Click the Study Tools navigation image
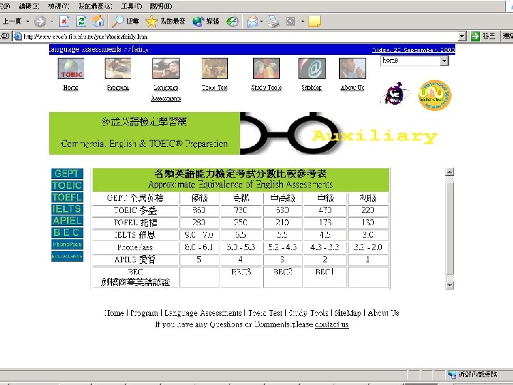 (x=266, y=68)
